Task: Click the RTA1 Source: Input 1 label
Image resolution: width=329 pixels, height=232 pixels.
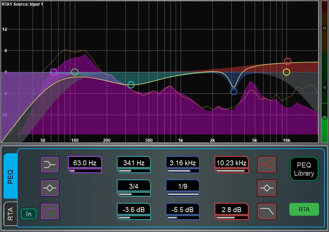Action: [x=22, y=4]
